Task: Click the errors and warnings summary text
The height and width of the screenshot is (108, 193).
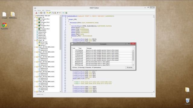Action: coord(87,67)
